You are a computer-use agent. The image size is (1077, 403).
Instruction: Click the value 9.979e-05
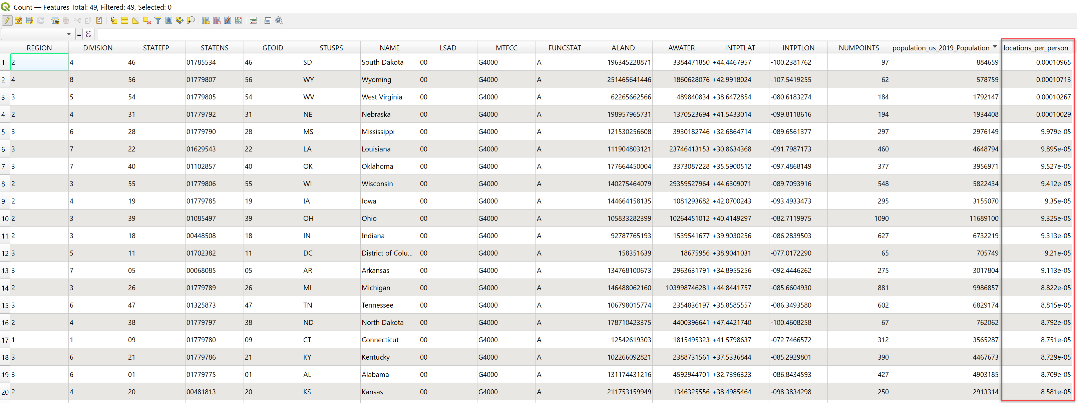(x=1036, y=132)
